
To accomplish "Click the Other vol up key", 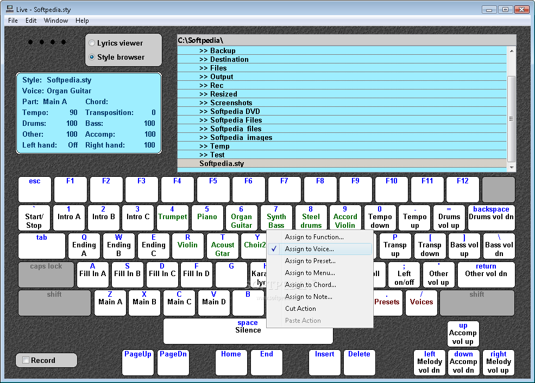I will [x=439, y=275].
